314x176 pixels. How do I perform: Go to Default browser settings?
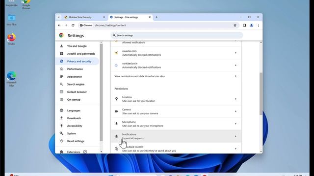tap(77, 92)
